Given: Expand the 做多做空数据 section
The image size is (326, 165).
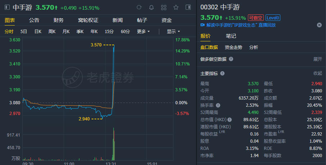Looking at the screenshot, I should tap(318, 59).
